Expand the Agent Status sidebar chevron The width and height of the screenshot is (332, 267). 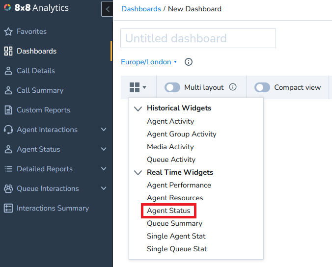[x=104, y=149]
